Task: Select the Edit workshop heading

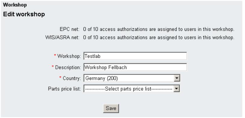Action: click(24, 14)
